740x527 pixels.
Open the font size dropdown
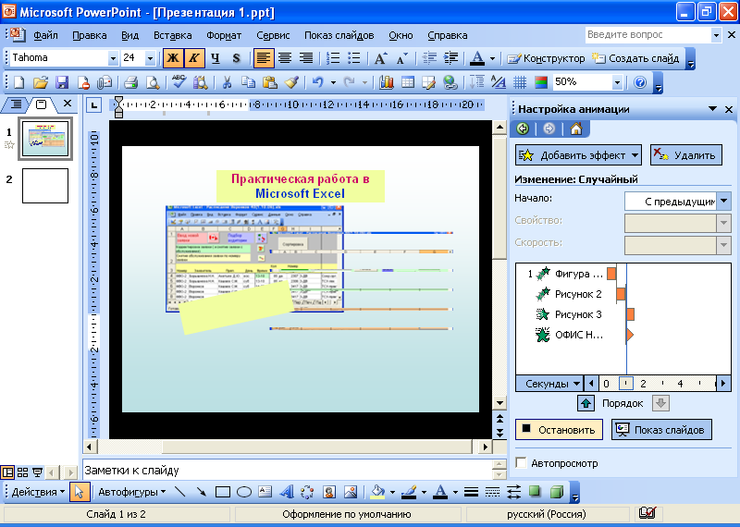pos(151,58)
